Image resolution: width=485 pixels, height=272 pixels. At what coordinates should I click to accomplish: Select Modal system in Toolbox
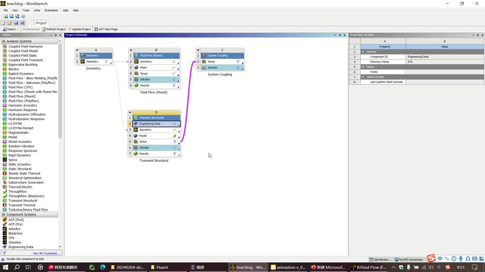pyautogui.click(x=13, y=137)
